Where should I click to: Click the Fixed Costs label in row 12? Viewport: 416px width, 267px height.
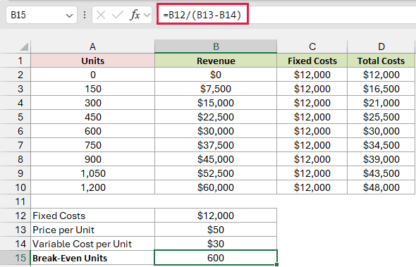pos(92,216)
